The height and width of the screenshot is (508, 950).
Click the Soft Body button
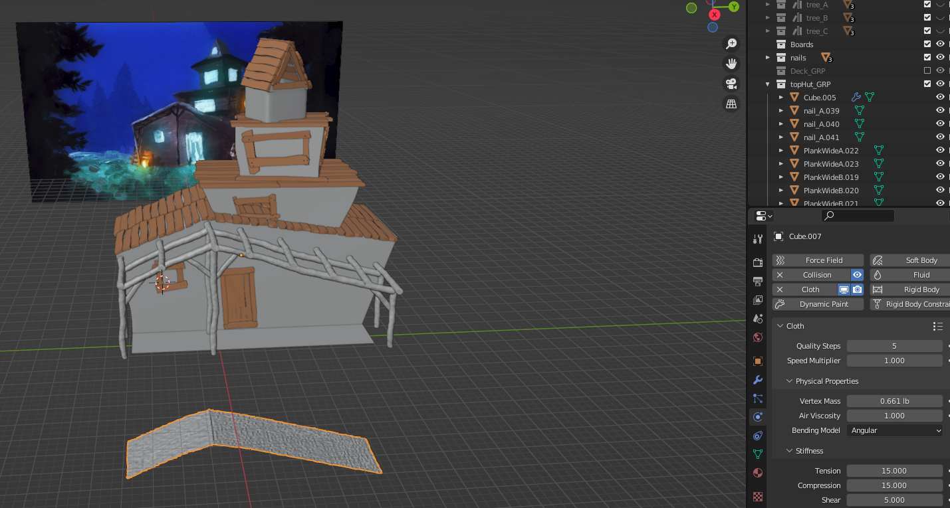click(911, 260)
